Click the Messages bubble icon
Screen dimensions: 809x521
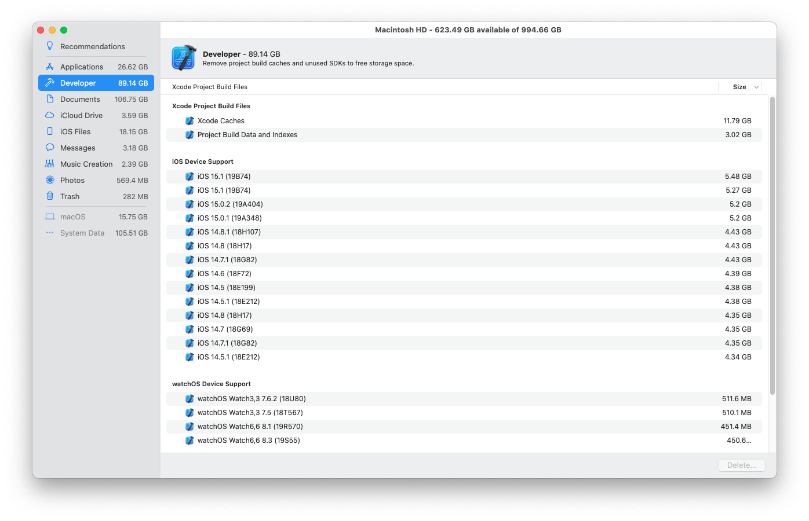click(x=50, y=148)
